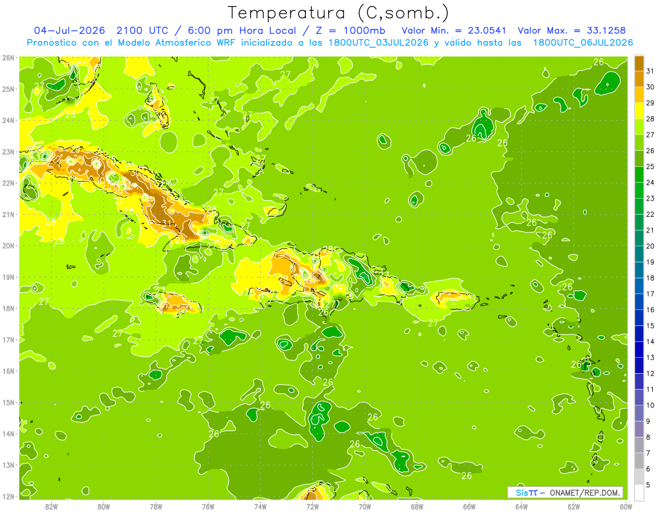Click the "70W" longitude axis label
Screen dimensions: 665x514
click(365, 507)
